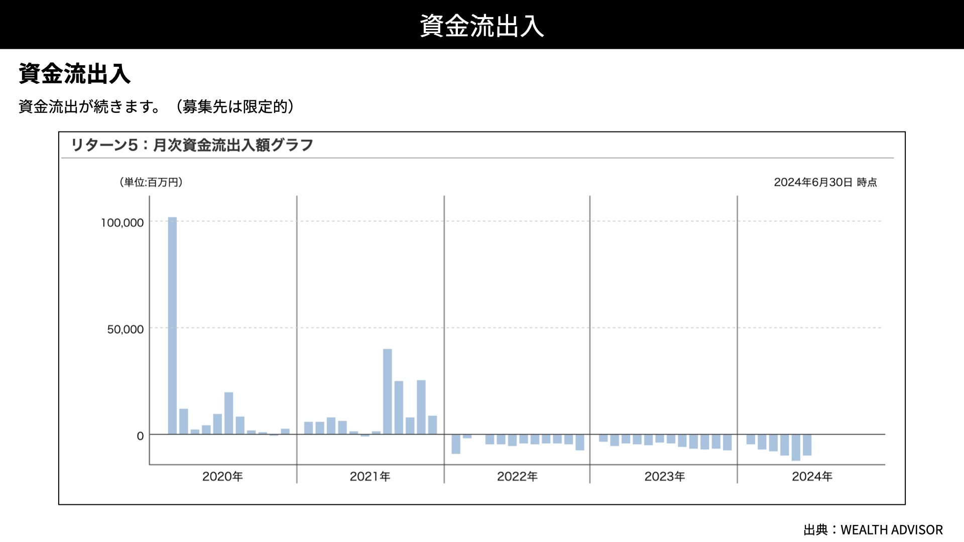Click the 50,000 y-axis label
This screenshot has height=542, width=964.
(x=126, y=329)
